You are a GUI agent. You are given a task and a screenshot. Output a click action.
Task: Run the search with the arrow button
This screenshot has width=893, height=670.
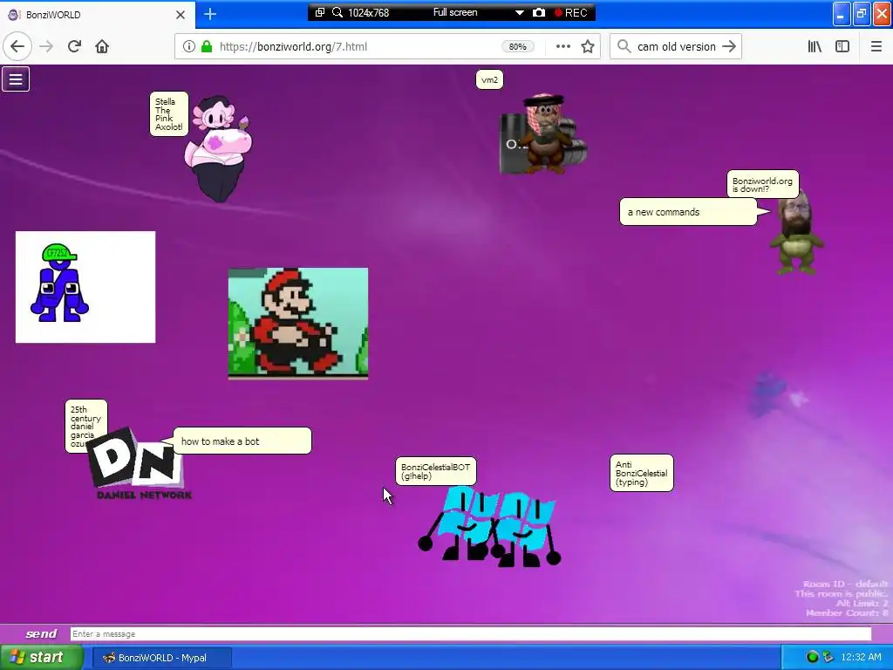729,47
